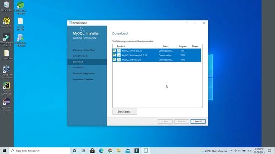Image resolution: width=275 pixels, height=154 pixels.
Task: Click the volume icon in system tray
Action: 239,151
